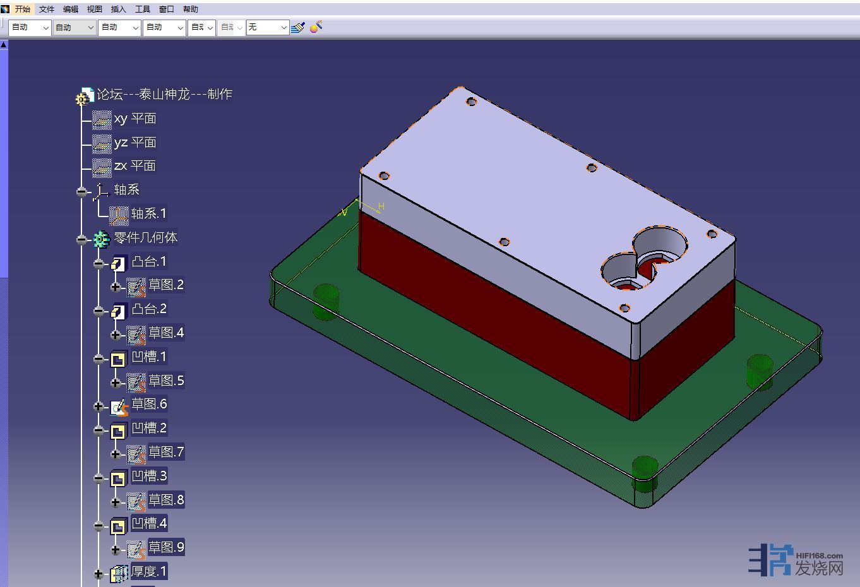Click the painter brush icon in toolbar

pyautogui.click(x=299, y=27)
